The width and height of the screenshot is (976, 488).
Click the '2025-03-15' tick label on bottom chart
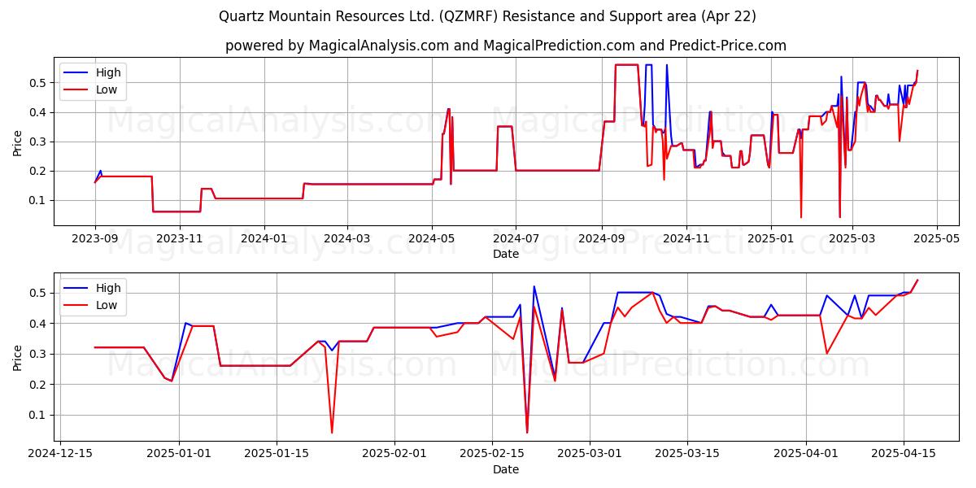click(x=686, y=455)
